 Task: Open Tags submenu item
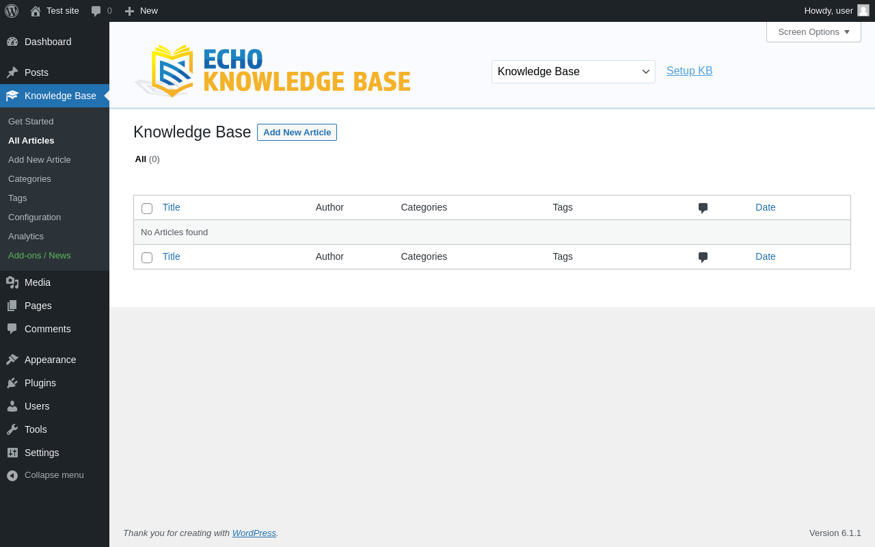click(x=18, y=198)
